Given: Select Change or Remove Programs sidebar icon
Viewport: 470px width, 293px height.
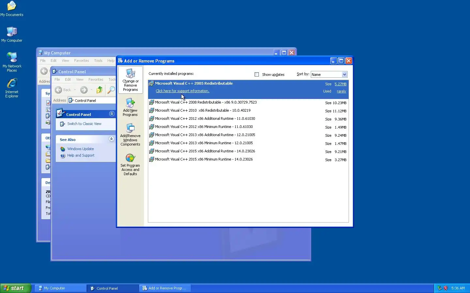Looking at the screenshot, I should (x=130, y=73).
